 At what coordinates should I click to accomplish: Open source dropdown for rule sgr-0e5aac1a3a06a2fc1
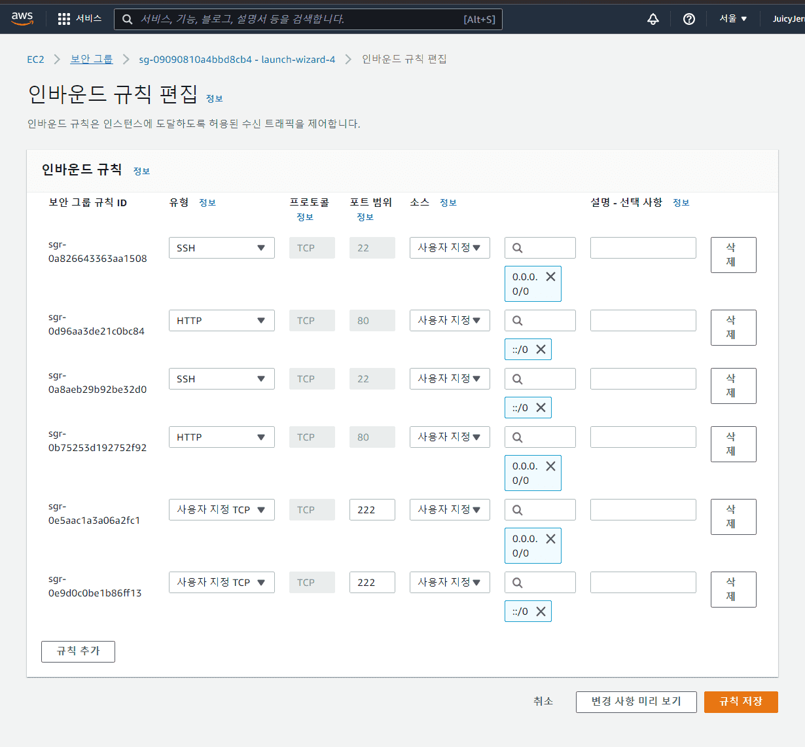click(450, 510)
